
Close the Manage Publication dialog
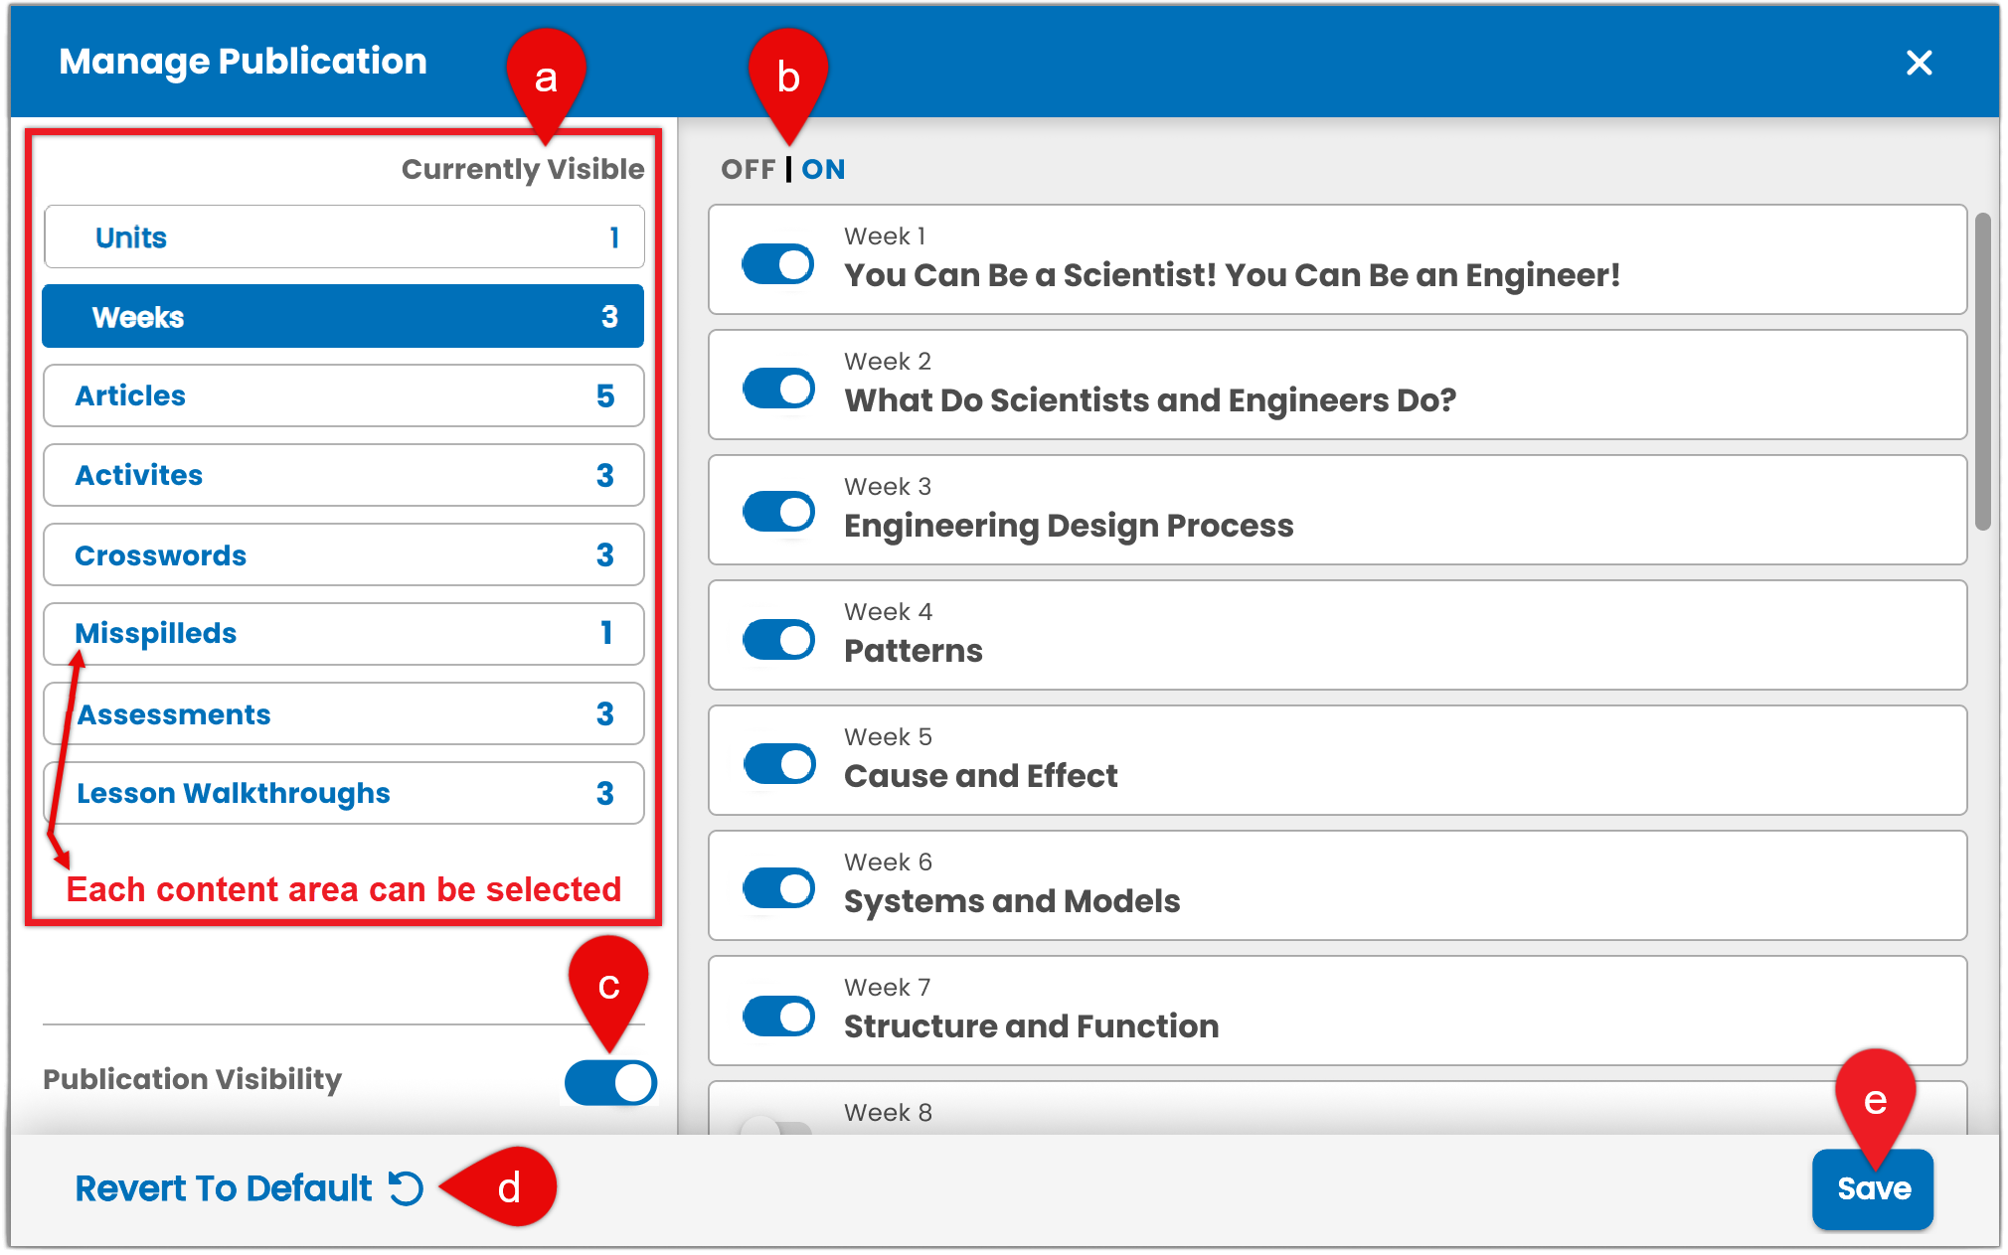coord(1919,63)
